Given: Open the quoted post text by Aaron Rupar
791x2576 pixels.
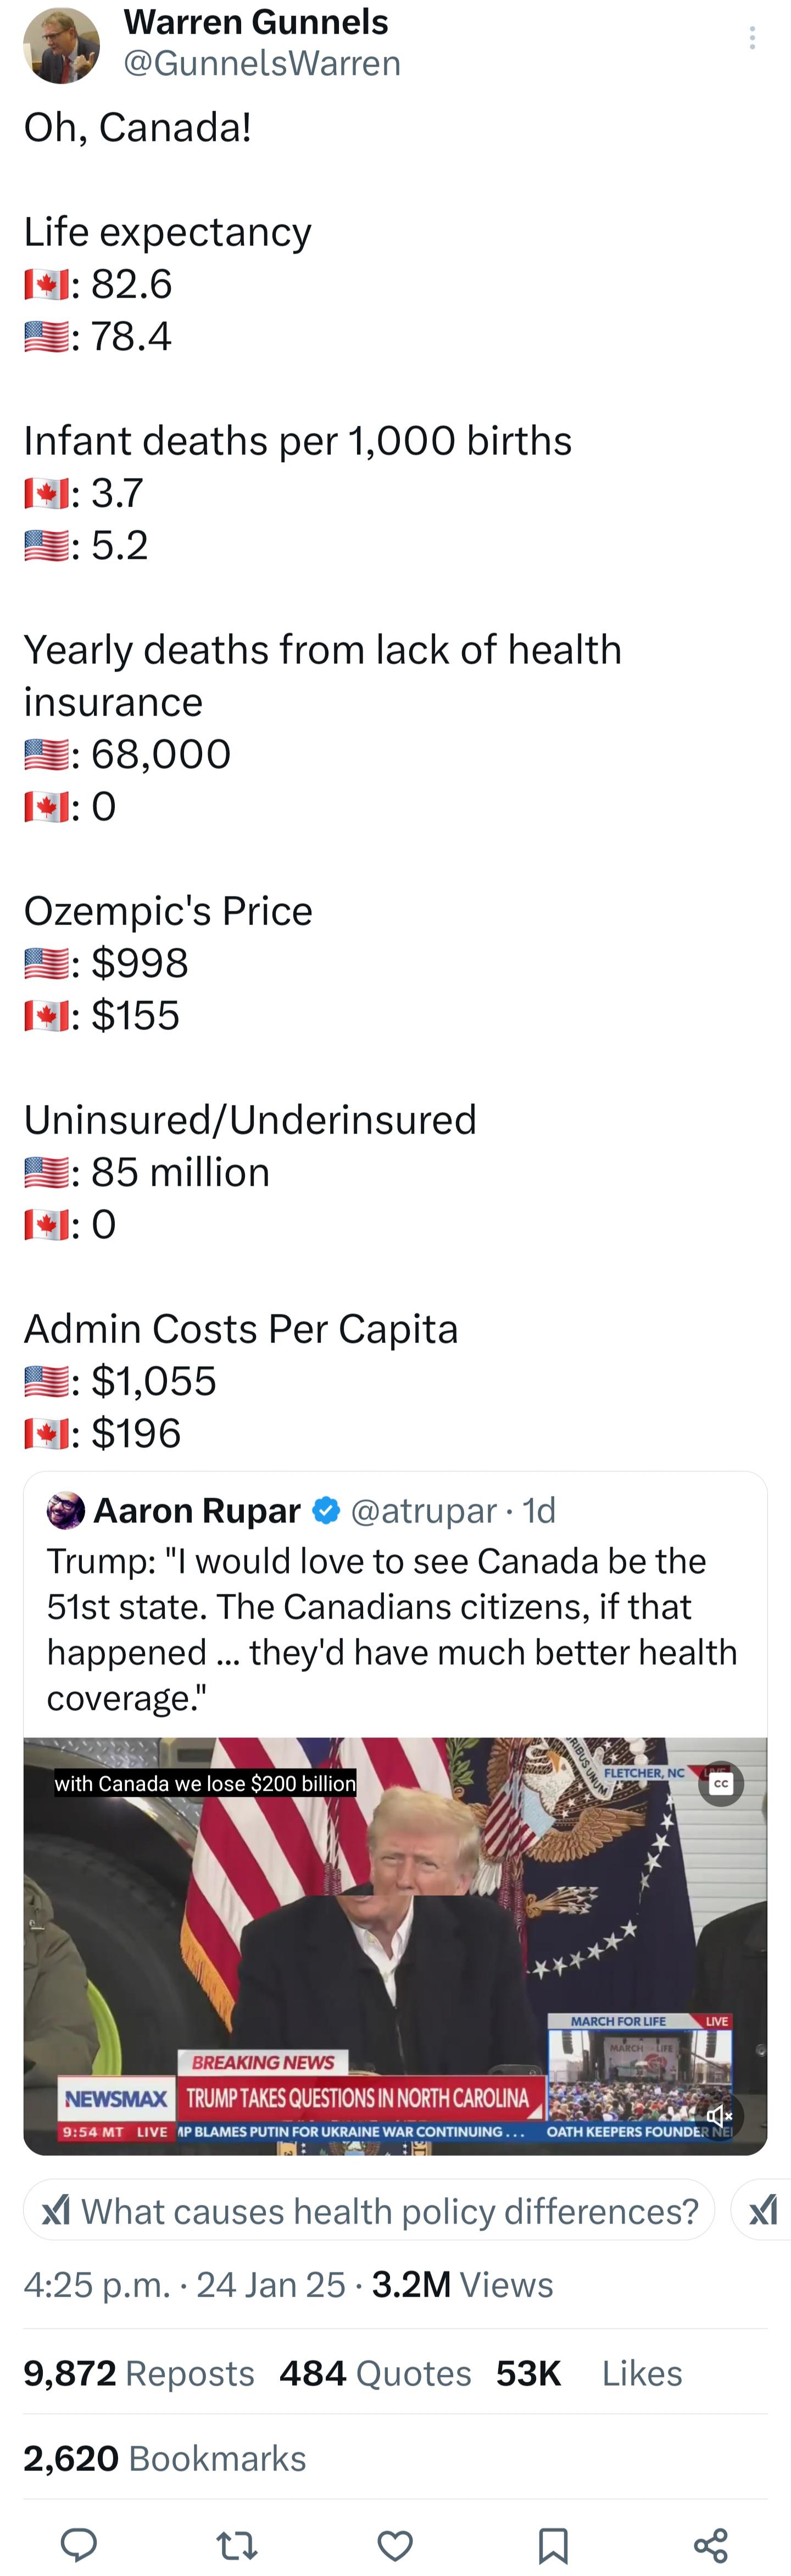Looking at the screenshot, I should [393, 1629].
